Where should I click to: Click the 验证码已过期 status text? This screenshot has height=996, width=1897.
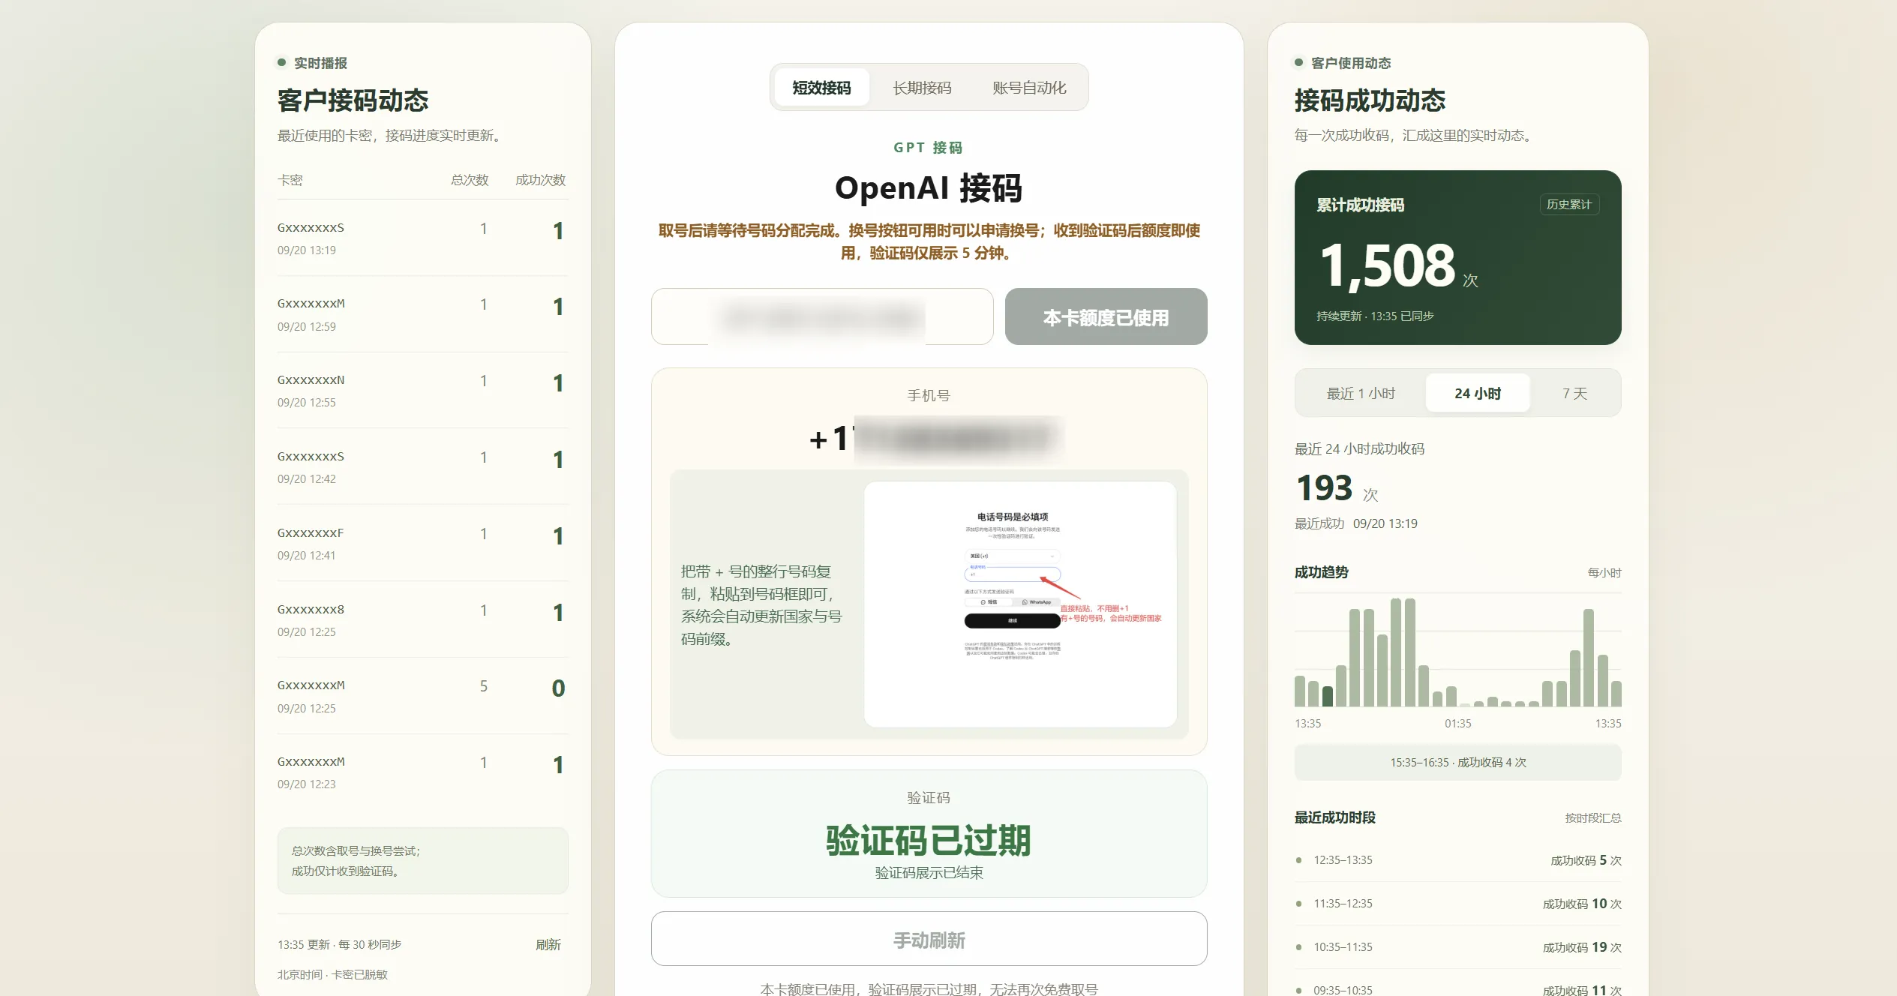929,840
